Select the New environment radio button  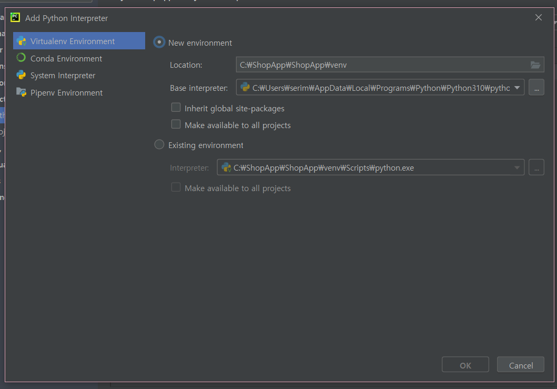[159, 43]
